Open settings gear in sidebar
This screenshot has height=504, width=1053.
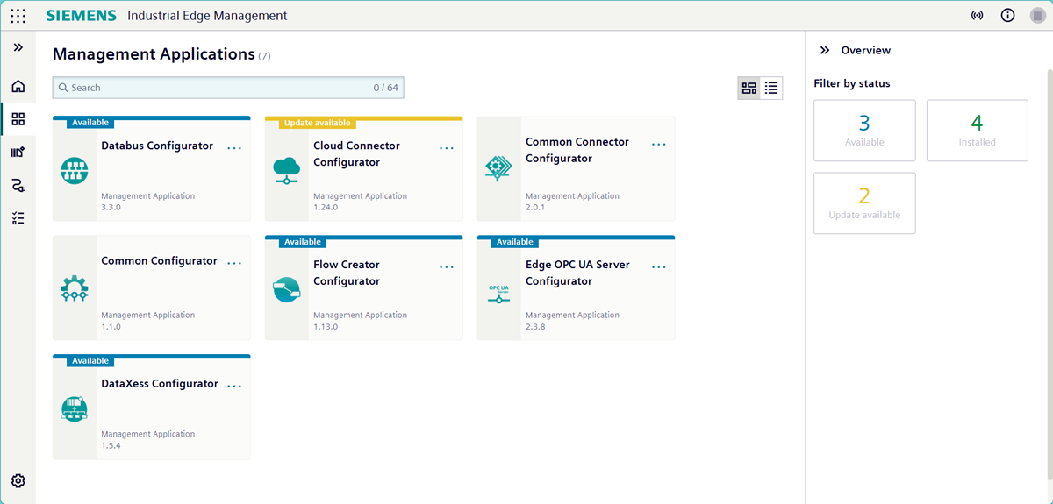pyautogui.click(x=18, y=480)
